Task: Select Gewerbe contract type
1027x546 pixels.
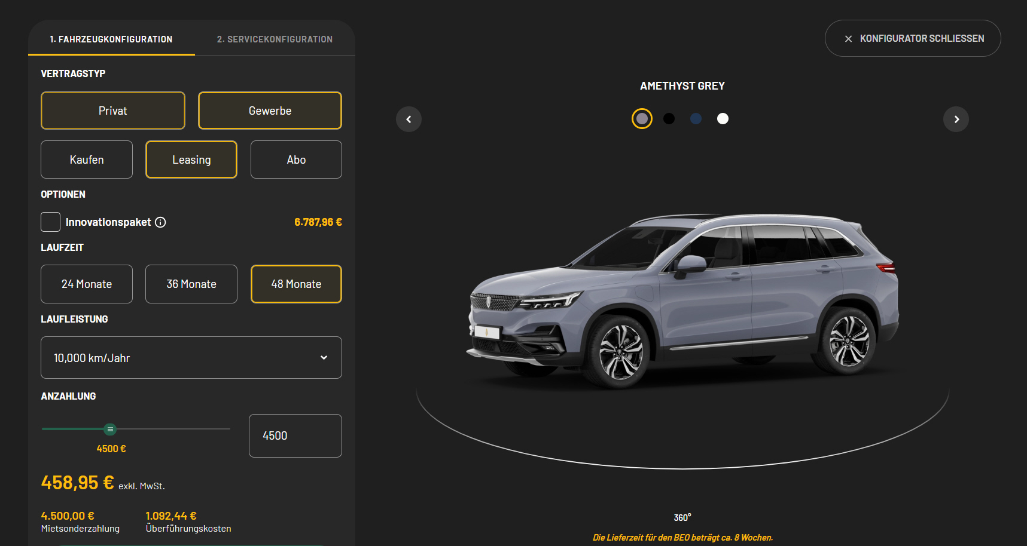Action: 270,111
